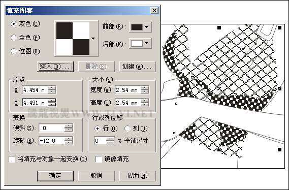Select the 位图 bitmap radio option

tap(14, 51)
